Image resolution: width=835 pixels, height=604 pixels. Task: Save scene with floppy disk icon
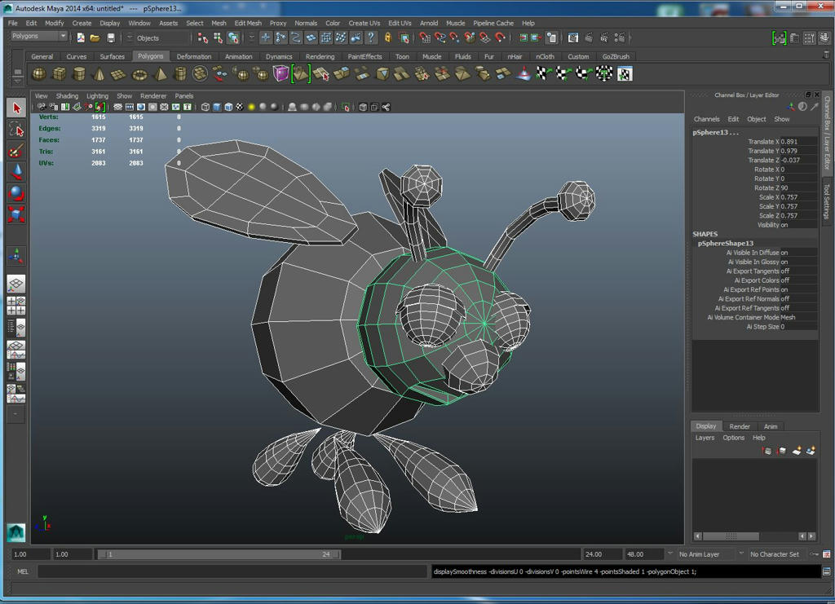(111, 37)
